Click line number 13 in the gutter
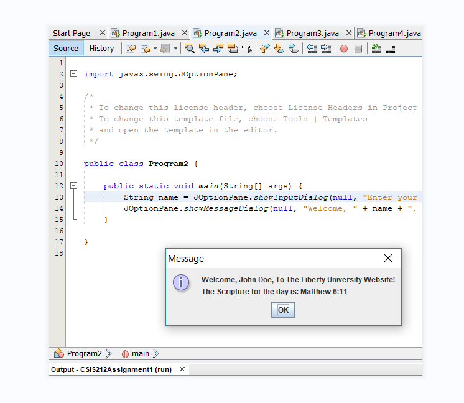Viewport: 464px width, 403px height. (x=59, y=197)
